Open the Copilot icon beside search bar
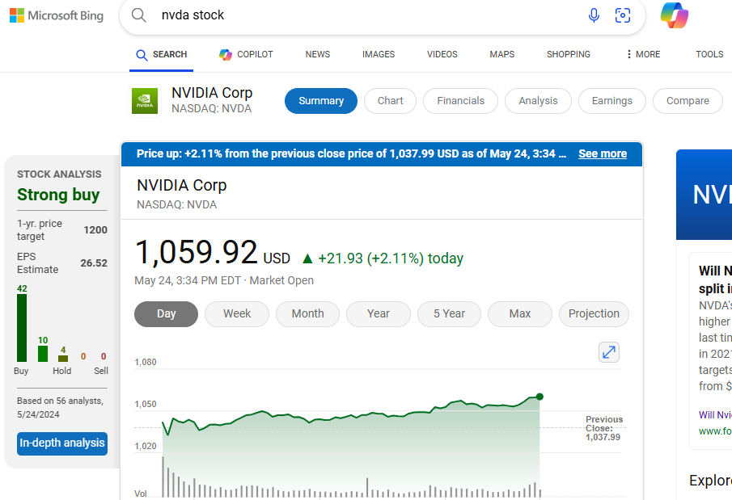The width and height of the screenshot is (732, 500). 674,15
